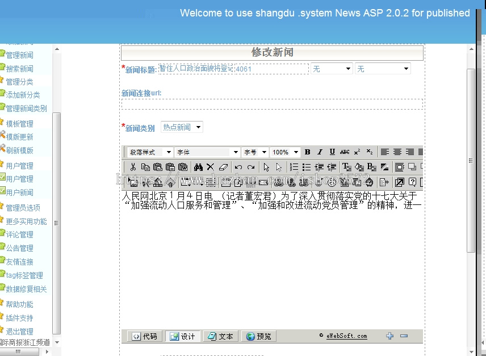Undo the last edit
The image size is (486, 356).
click(238, 167)
